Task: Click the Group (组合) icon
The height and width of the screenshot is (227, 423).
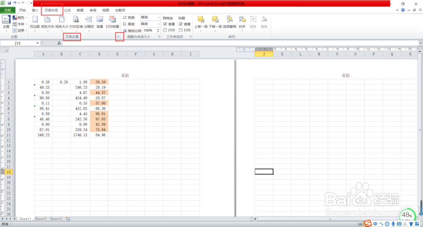Action: click(x=253, y=19)
